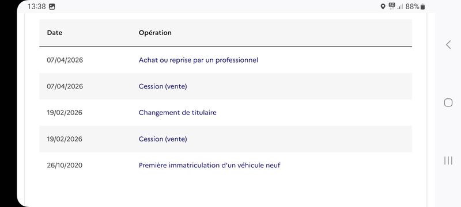Screen dimensions: 461x207
Task: Tap the Android back navigation chevron
Action: (448, 45)
